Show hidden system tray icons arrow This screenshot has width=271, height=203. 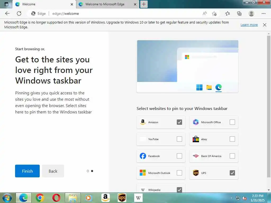(x=232, y=198)
